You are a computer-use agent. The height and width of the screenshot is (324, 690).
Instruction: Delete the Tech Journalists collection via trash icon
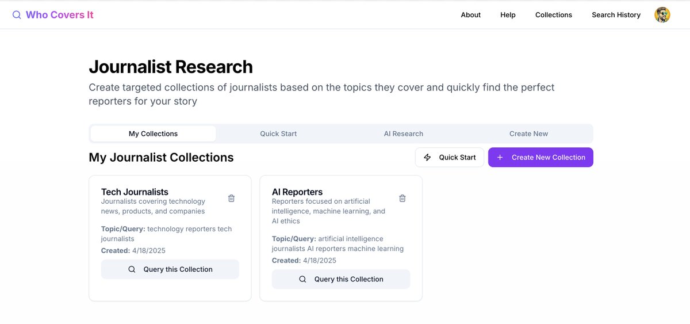click(231, 198)
